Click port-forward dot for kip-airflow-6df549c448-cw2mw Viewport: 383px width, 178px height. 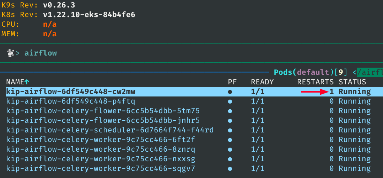(230, 92)
